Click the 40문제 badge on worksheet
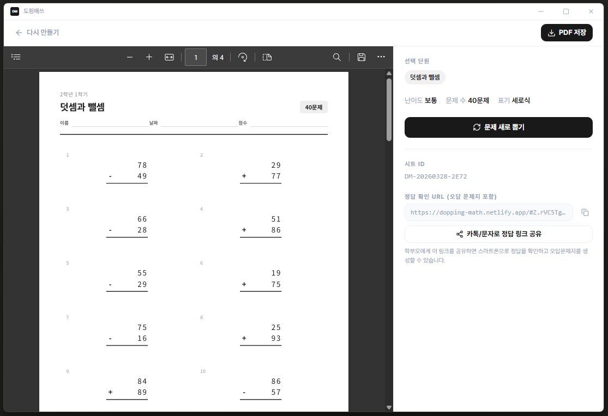Screen dimensions: 608x416 (x=314, y=107)
